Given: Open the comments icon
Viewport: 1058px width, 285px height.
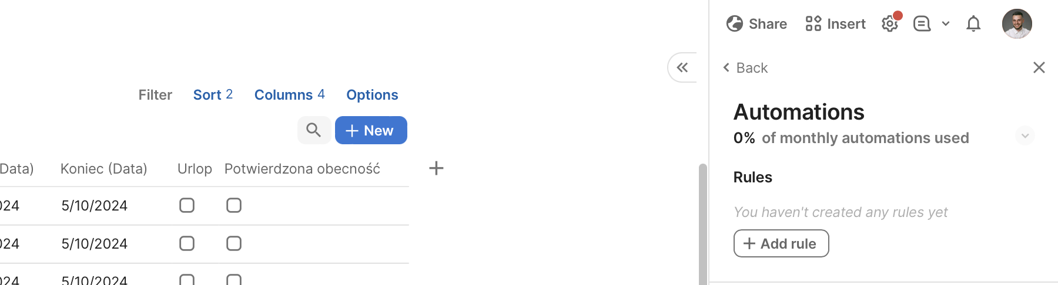Looking at the screenshot, I should click(x=922, y=24).
